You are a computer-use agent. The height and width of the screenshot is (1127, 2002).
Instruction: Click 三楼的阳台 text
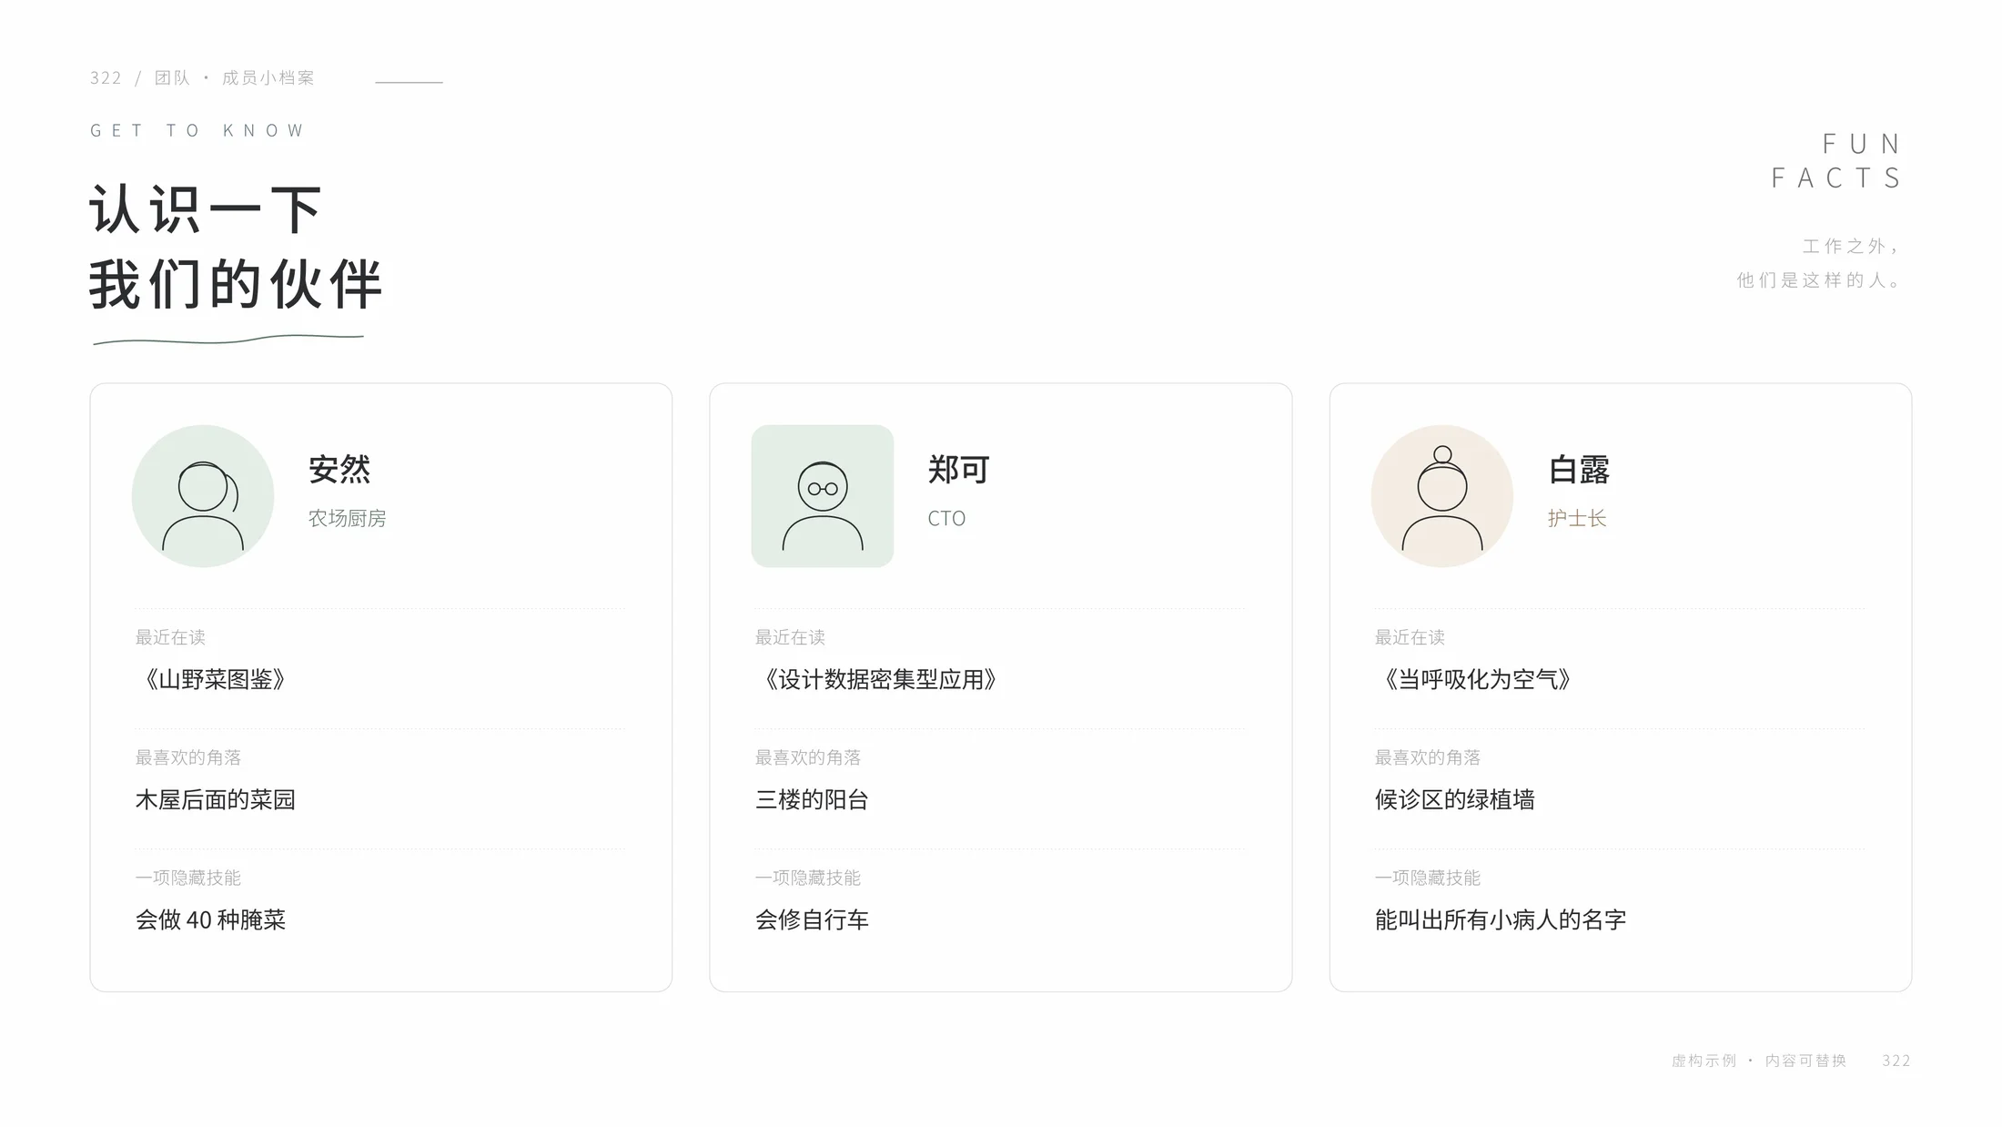click(x=812, y=799)
